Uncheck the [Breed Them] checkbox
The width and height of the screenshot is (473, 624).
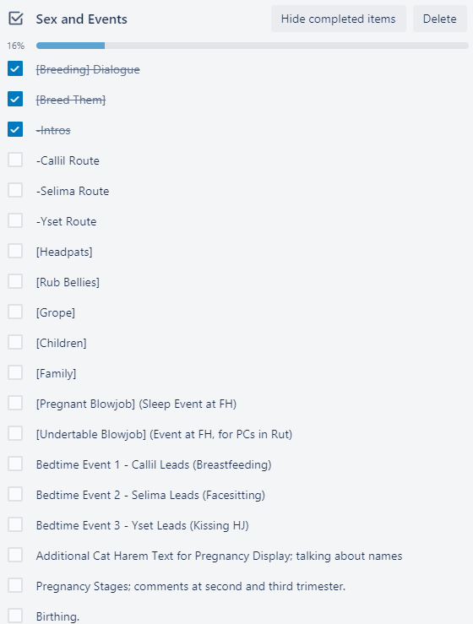click(x=15, y=99)
